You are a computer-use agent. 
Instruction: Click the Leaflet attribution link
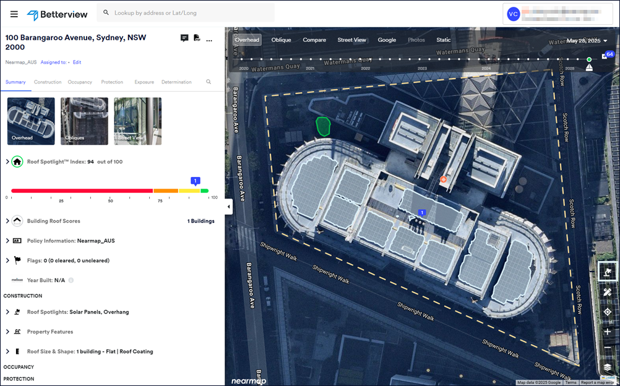point(609,377)
